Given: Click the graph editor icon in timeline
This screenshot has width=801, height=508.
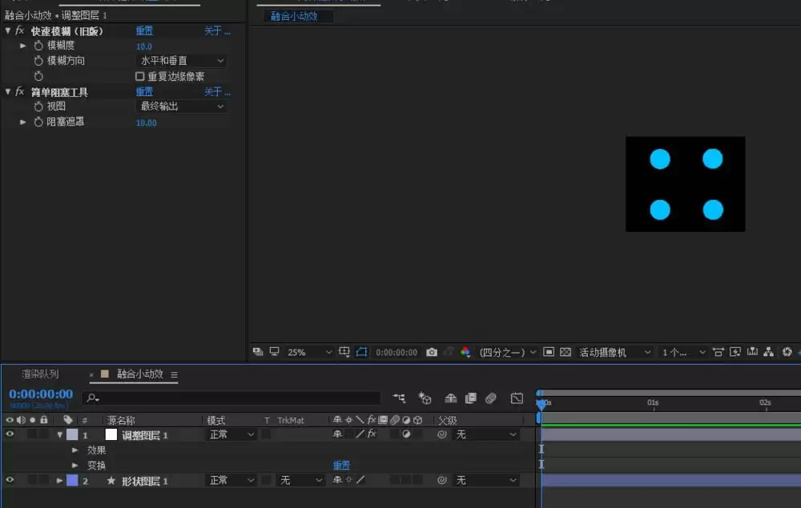Looking at the screenshot, I should tap(517, 398).
